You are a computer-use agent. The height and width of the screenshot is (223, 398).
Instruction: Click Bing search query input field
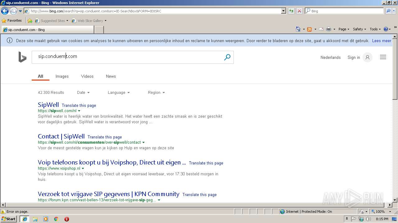tap(127, 57)
